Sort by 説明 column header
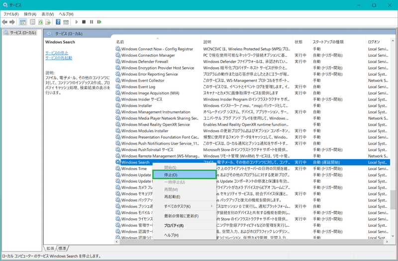 click(x=247, y=42)
